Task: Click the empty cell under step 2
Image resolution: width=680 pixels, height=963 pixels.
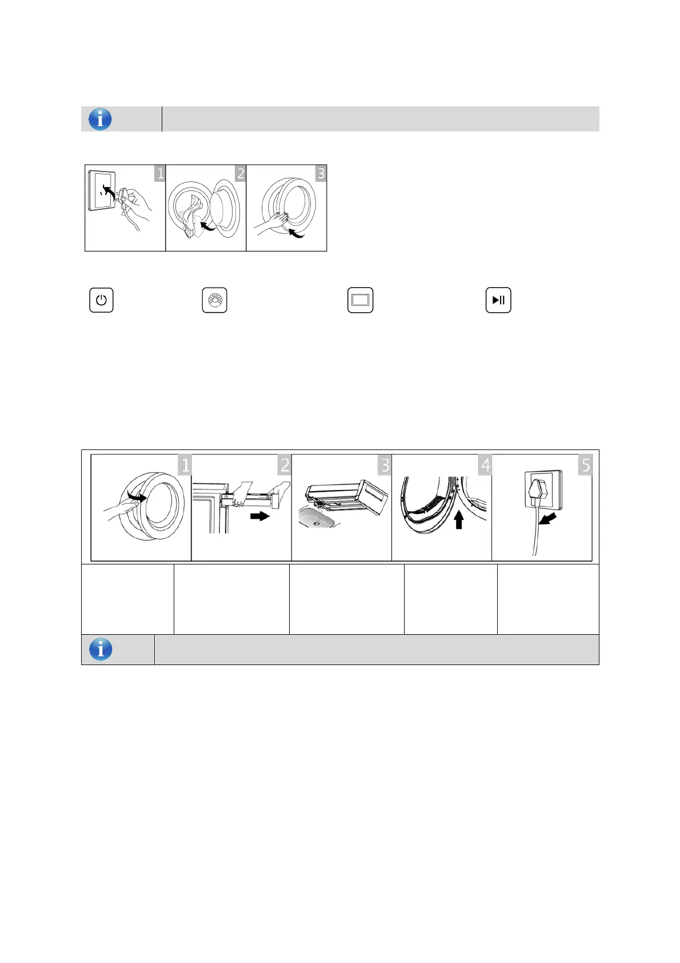Action: click(231, 599)
